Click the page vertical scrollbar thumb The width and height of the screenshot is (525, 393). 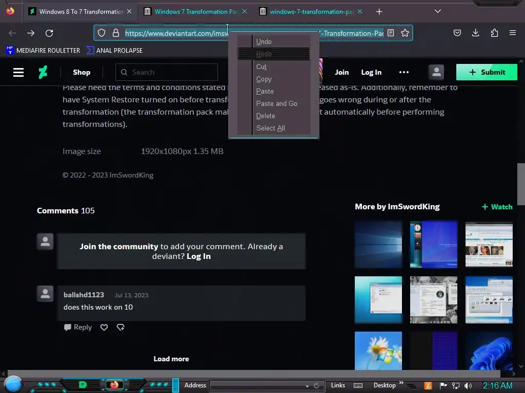point(521,184)
